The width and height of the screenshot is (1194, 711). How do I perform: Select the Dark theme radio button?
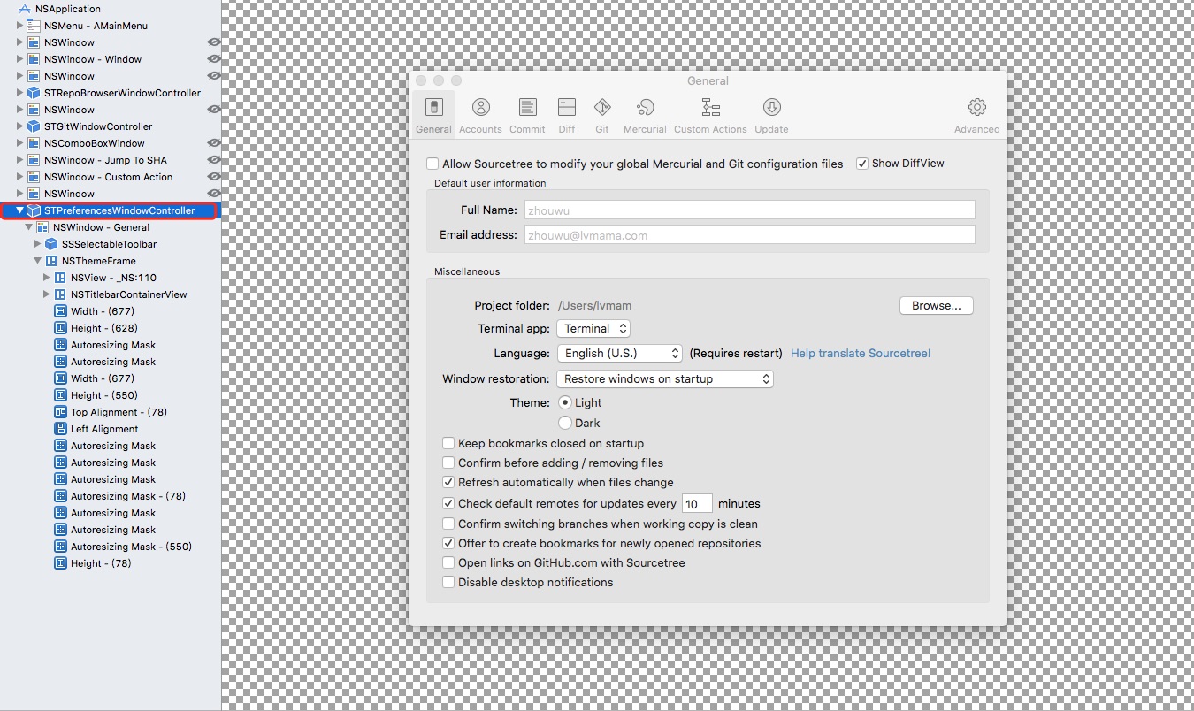565,423
